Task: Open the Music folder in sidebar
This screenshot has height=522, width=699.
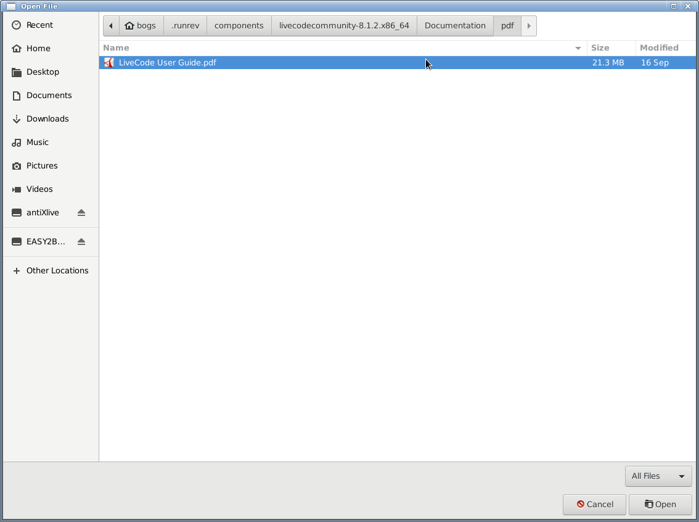Action: click(x=51, y=142)
